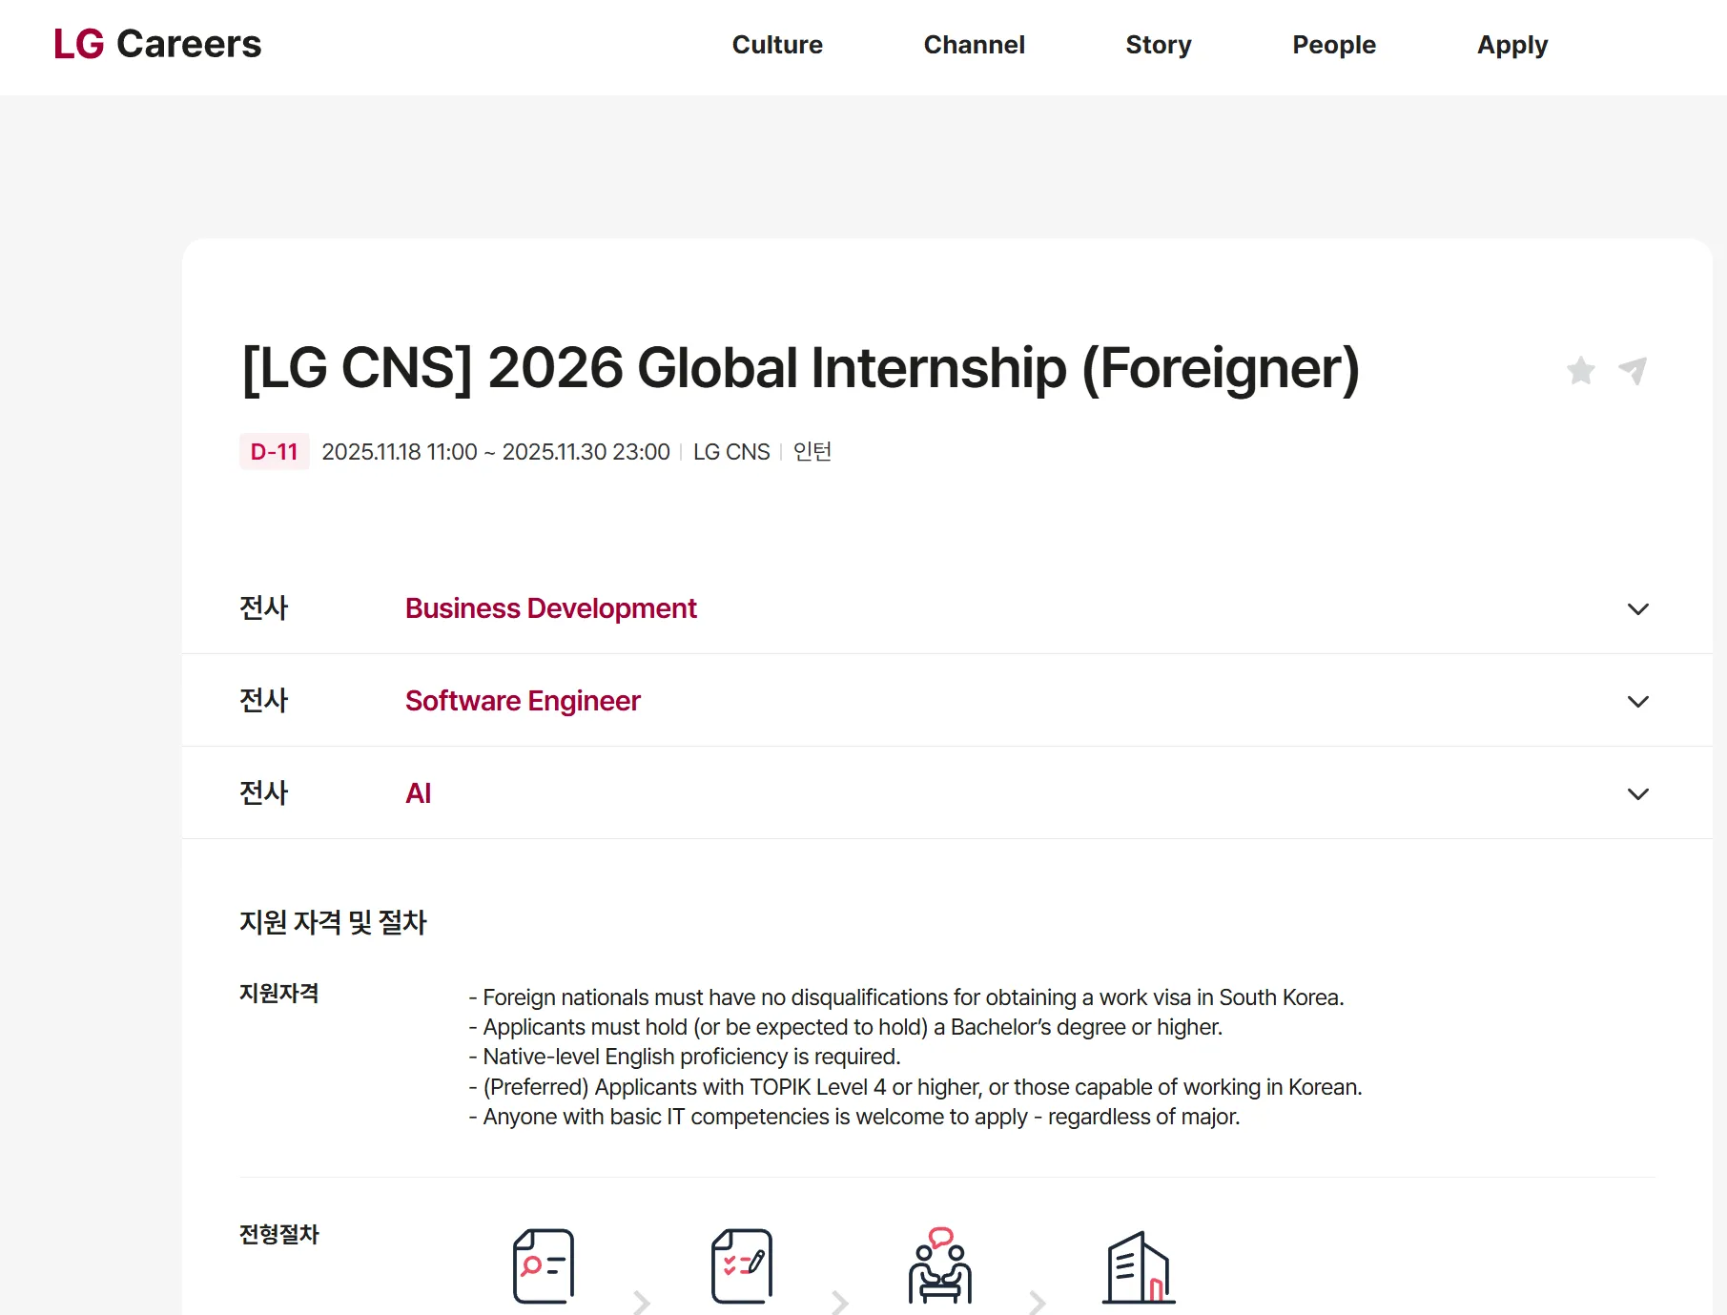
Task: Click the posting title 2026 Global Internship
Action: (x=801, y=368)
